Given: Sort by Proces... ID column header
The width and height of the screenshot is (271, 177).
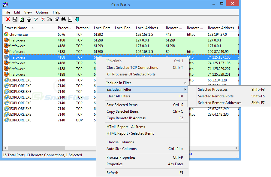Looking at the screenshot, I should coord(65,28).
